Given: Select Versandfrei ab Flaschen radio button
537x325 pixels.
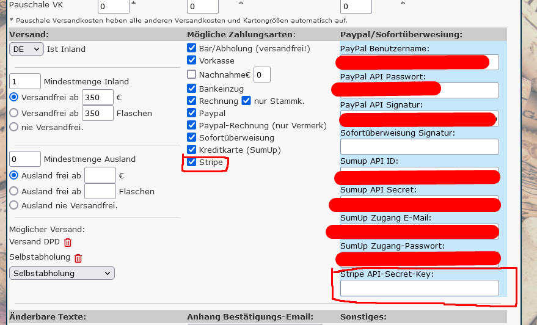Looking at the screenshot, I should (x=14, y=113).
